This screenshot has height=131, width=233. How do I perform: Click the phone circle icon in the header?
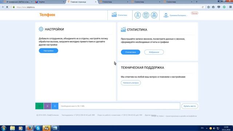point(138,15)
